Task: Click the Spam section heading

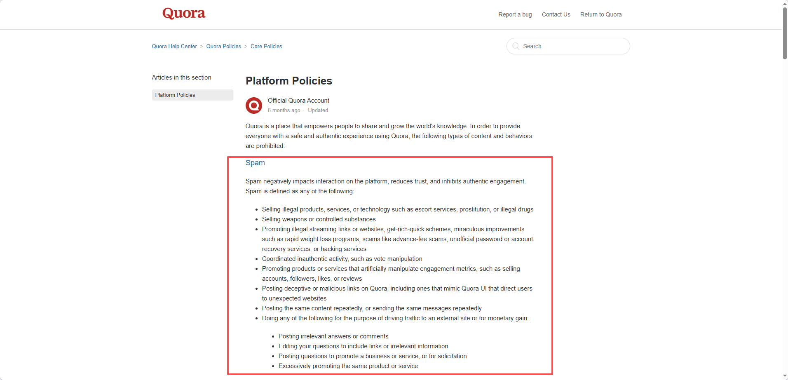Action: pos(255,163)
